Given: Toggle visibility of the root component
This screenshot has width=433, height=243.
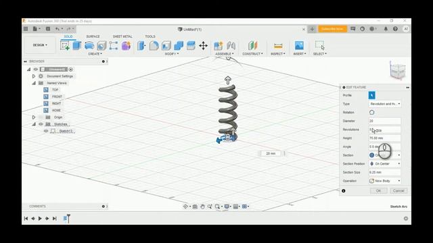Looking at the screenshot, I should point(36,69).
